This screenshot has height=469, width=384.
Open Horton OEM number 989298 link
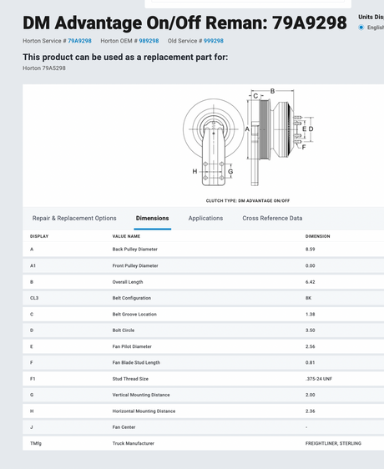[x=149, y=41]
